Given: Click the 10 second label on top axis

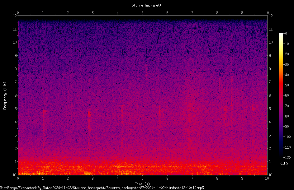Looking at the screenshot, I should point(267,13).
